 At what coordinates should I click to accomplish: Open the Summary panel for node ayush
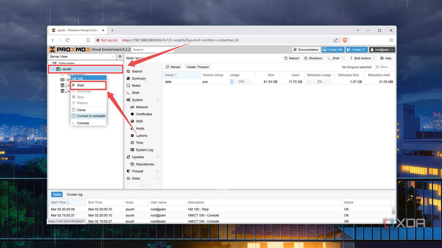tap(139, 78)
